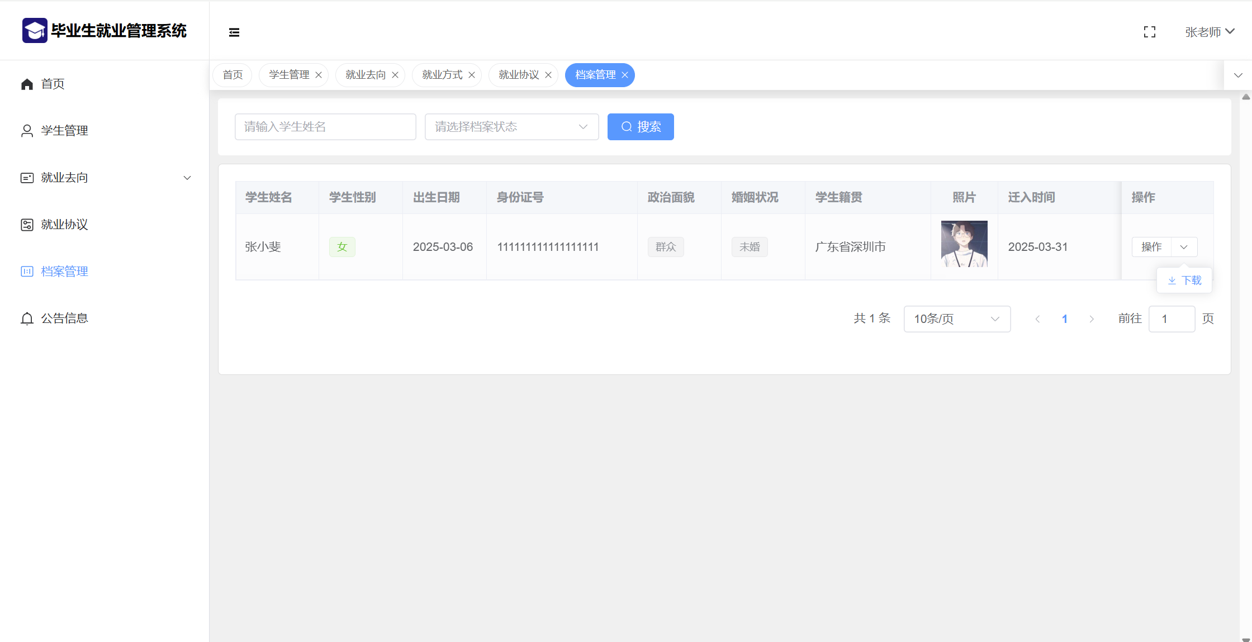Viewport: 1252px width, 642px height.
Task: Expand the tabs overflow chevron
Action: point(1238,75)
